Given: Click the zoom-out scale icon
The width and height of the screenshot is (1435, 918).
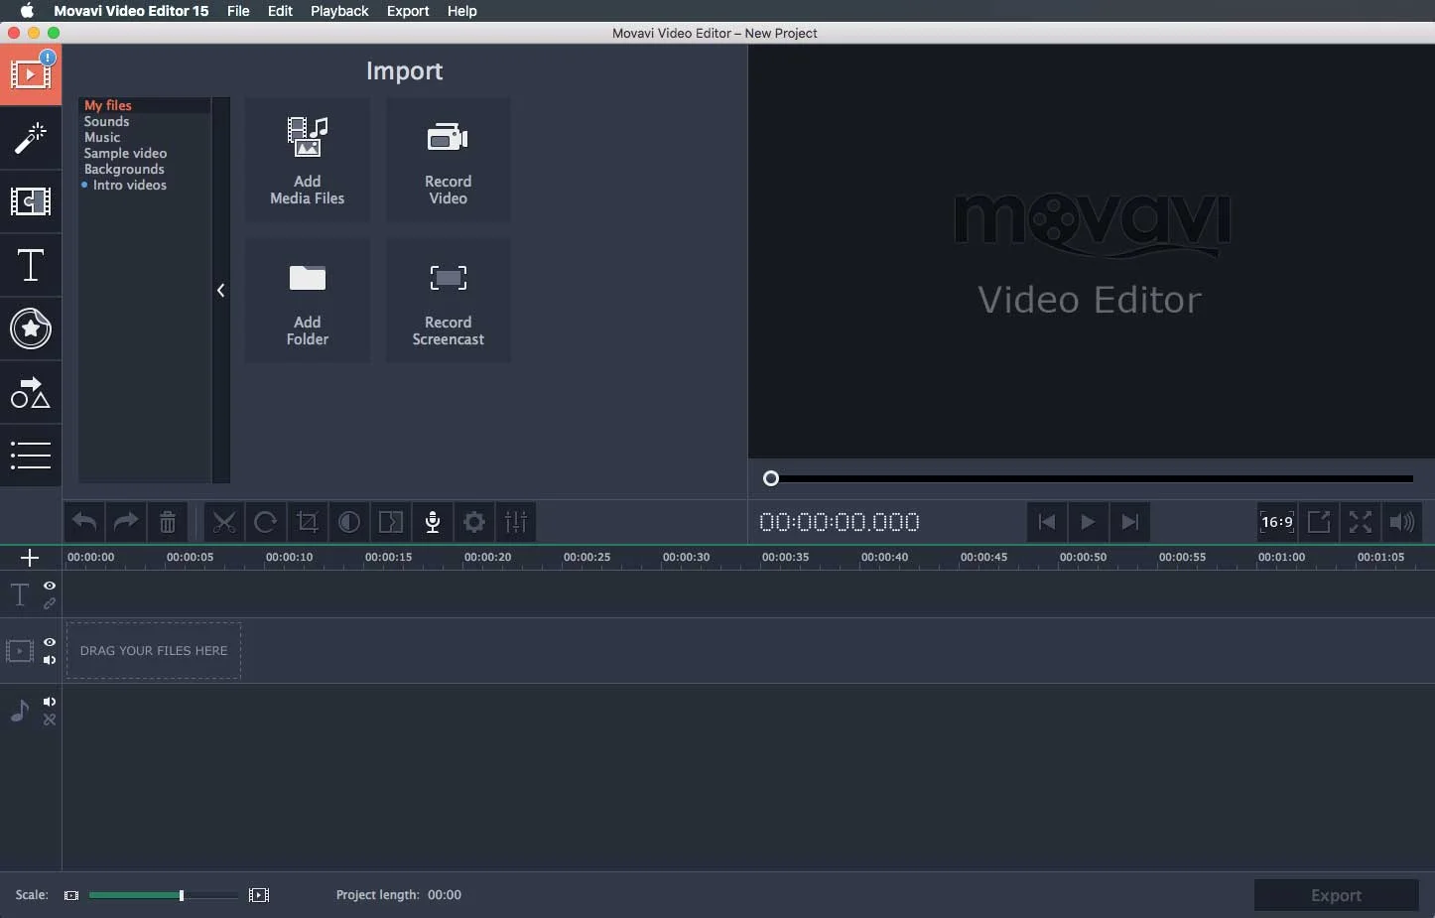Looking at the screenshot, I should [x=71, y=895].
